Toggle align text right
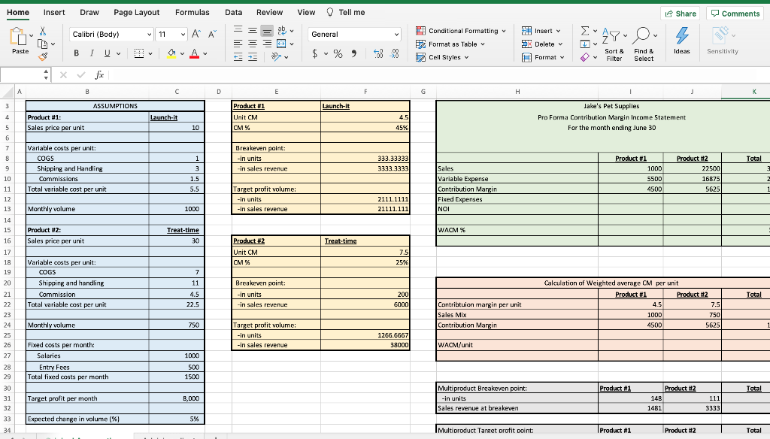Screen dimensions: 770x439 pos(267,44)
